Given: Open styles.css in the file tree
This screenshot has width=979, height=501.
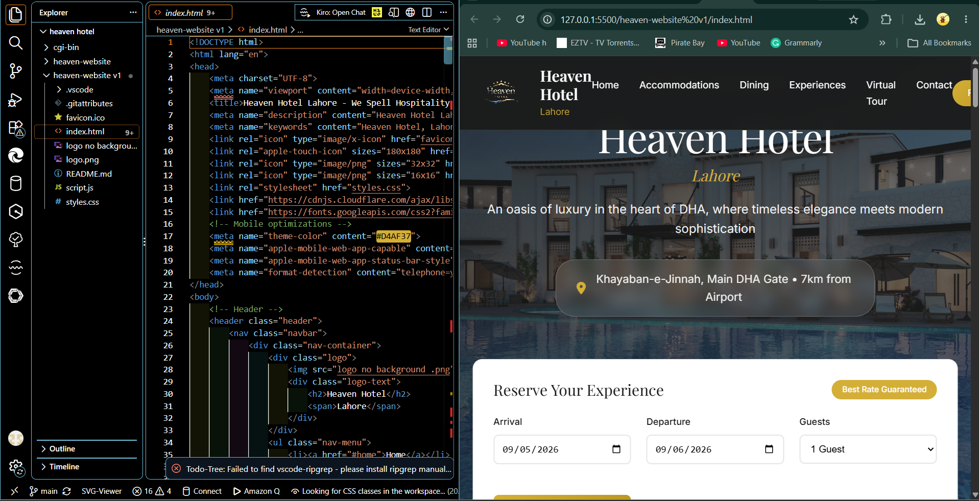Looking at the screenshot, I should [82, 202].
